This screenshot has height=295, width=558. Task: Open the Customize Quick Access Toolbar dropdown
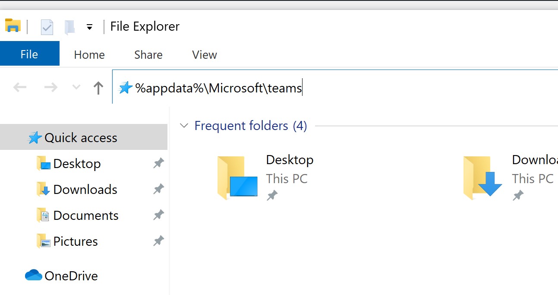(x=89, y=27)
